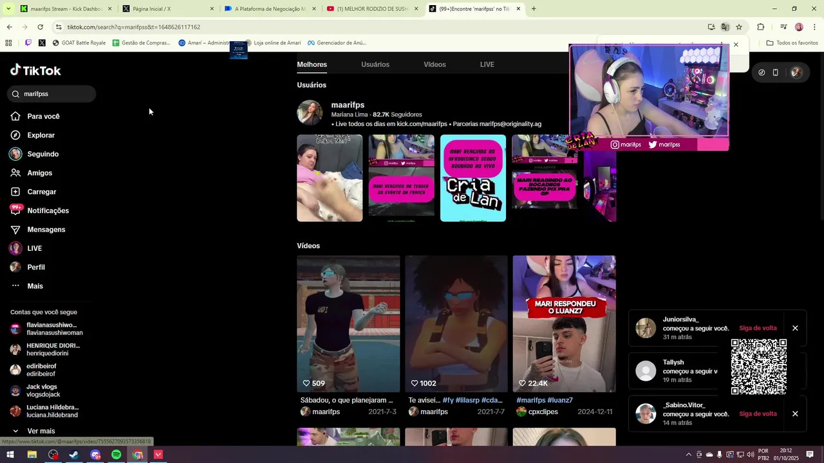Image resolution: width=824 pixels, height=463 pixels.
Task: Open the Windows notification center
Action: tap(810, 455)
